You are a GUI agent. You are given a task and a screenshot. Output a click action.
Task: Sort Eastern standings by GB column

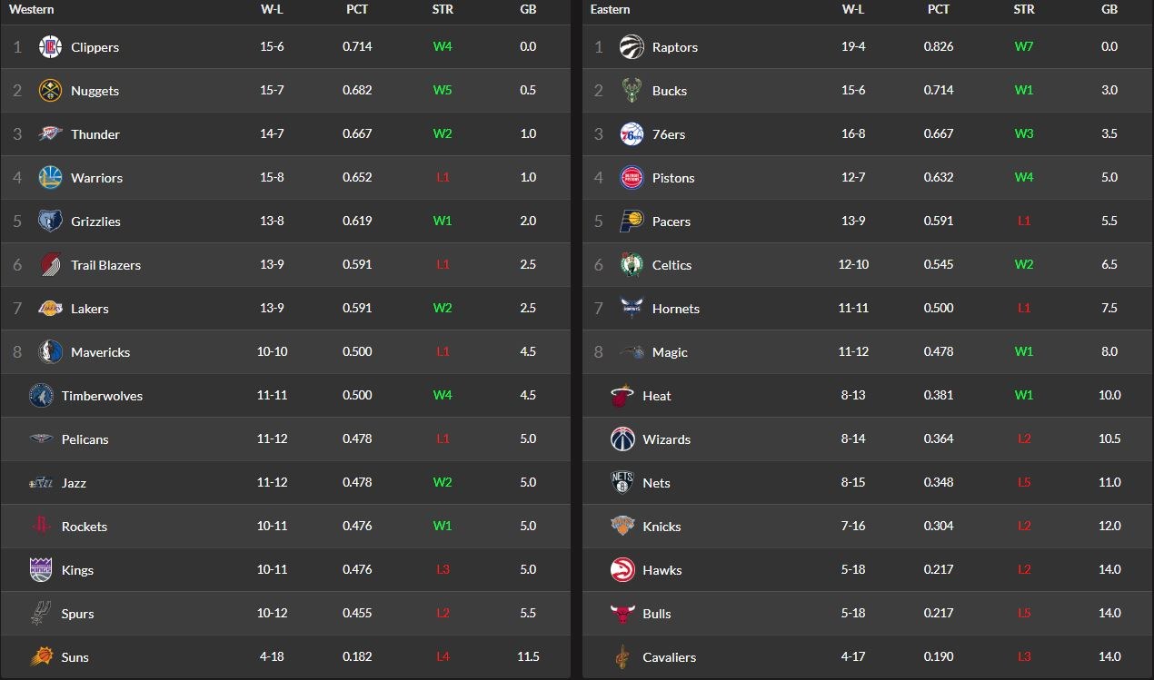coord(1109,10)
